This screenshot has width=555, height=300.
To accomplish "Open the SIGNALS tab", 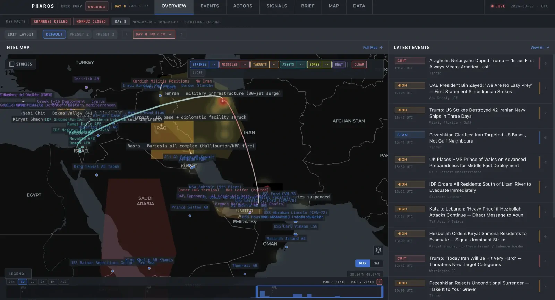I will (277, 6).
